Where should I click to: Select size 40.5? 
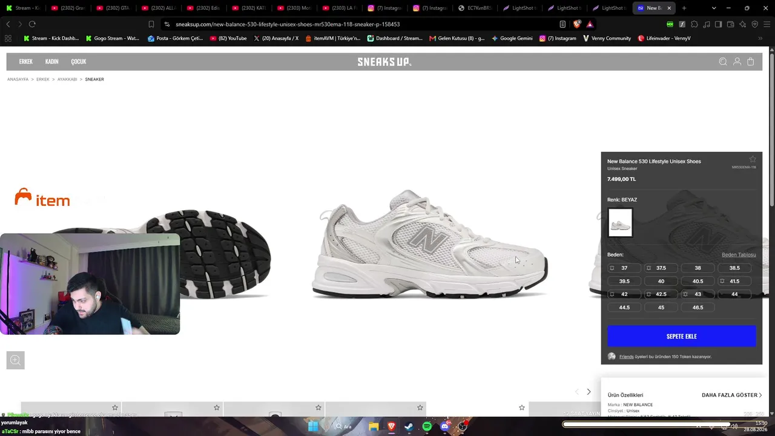click(697, 281)
